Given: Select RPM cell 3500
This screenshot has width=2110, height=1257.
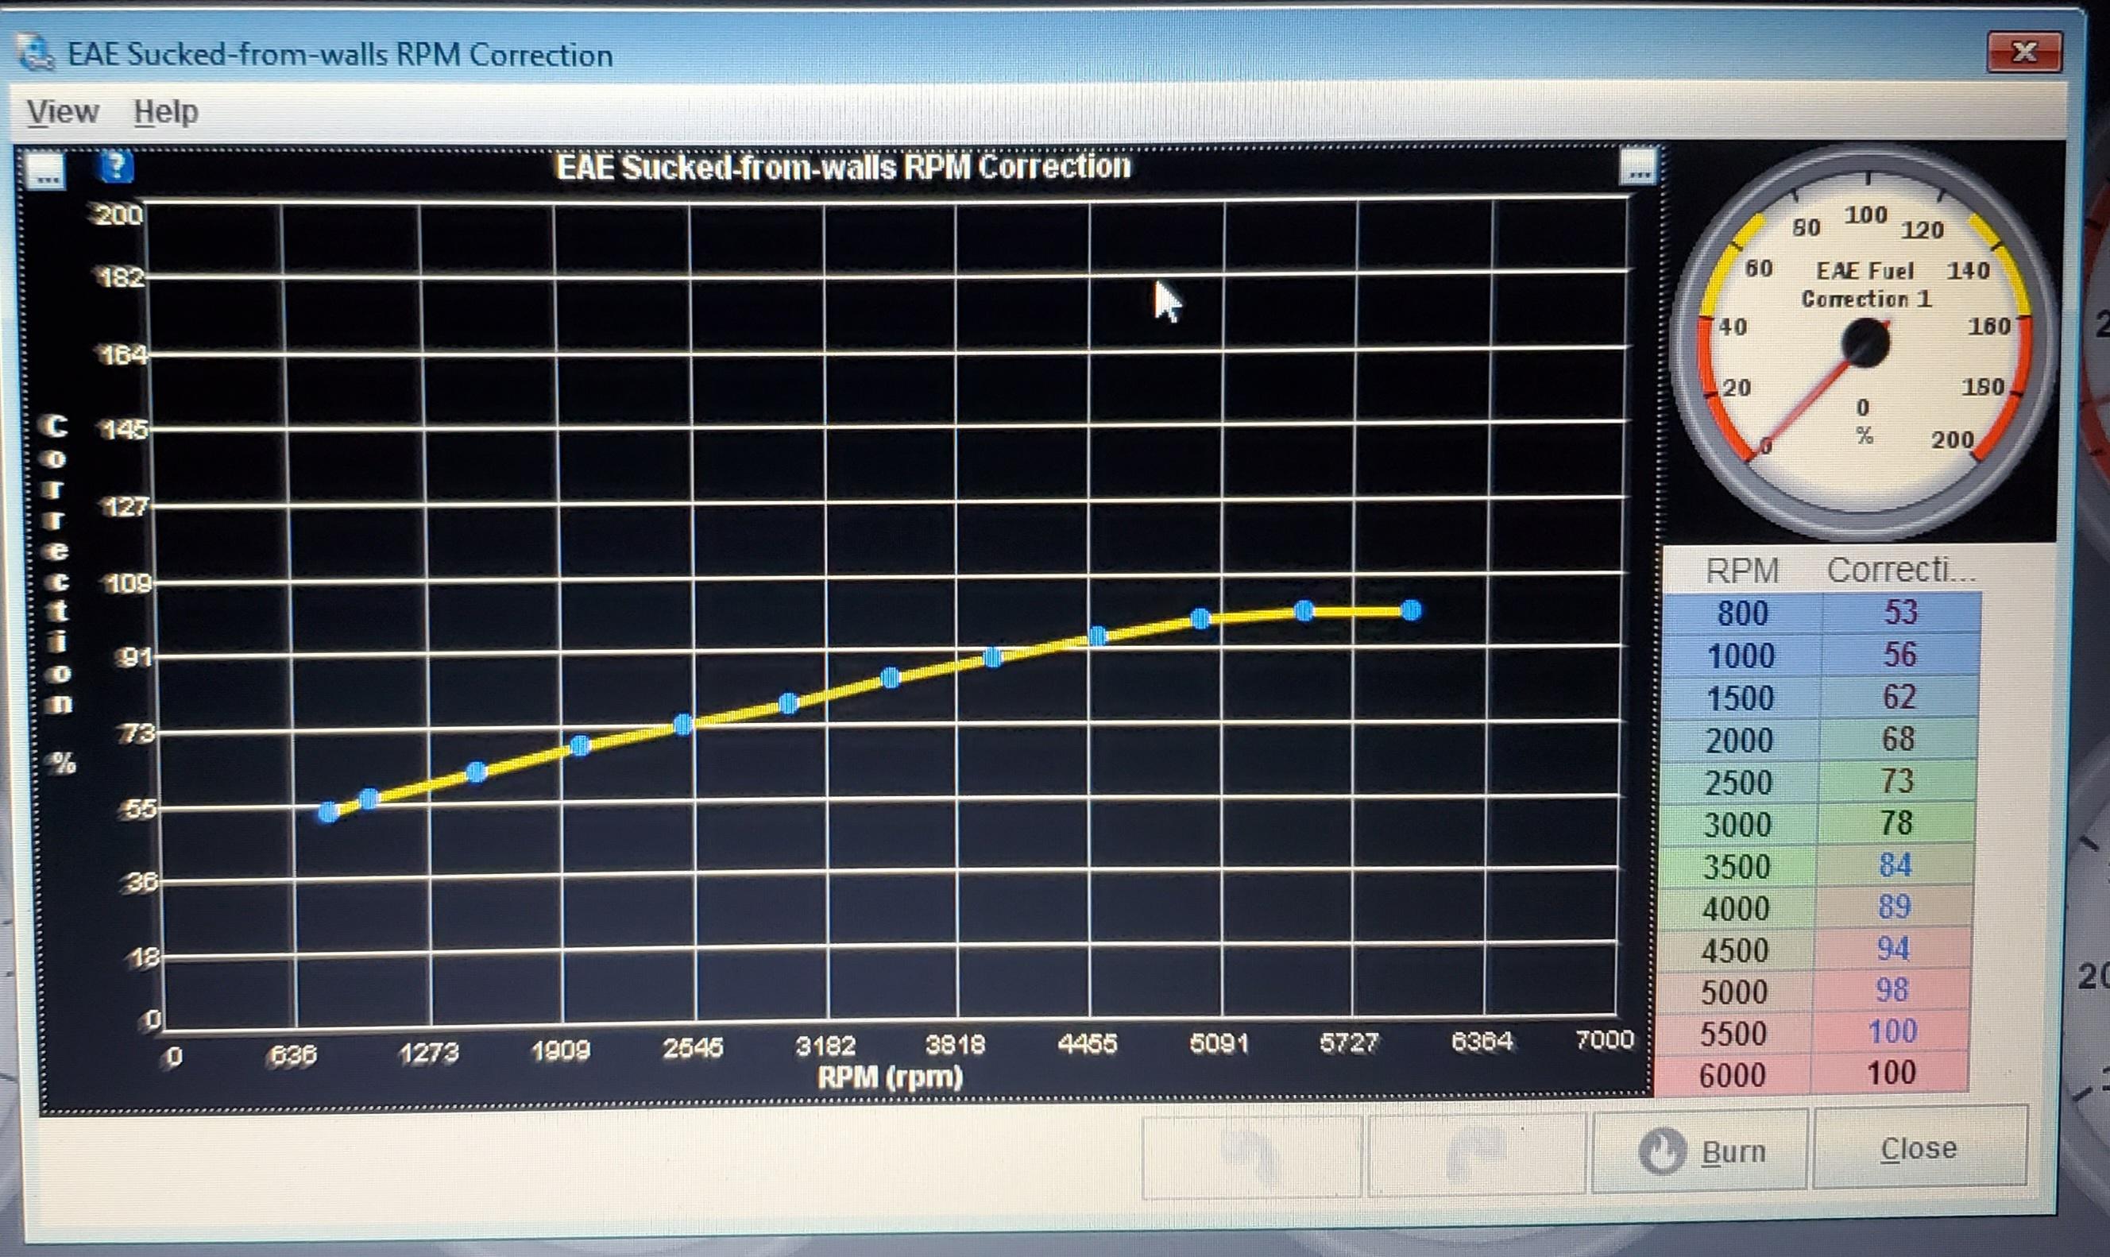Looking at the screenshot, I should 1737,865.
